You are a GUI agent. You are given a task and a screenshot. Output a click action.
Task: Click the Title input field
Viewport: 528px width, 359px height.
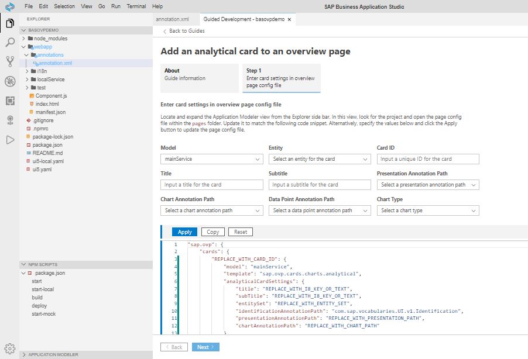pyautogui.click(x=212, y=185)
